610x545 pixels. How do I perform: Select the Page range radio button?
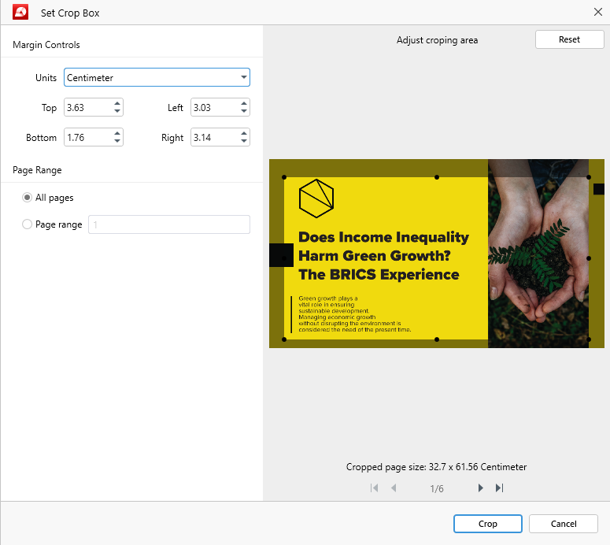[27, 224]
